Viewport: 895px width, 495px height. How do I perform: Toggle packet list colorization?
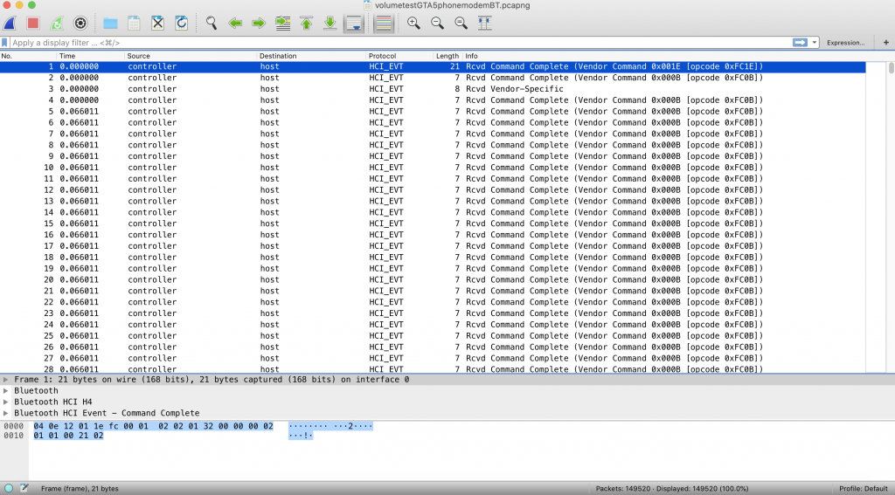(383, 23)
